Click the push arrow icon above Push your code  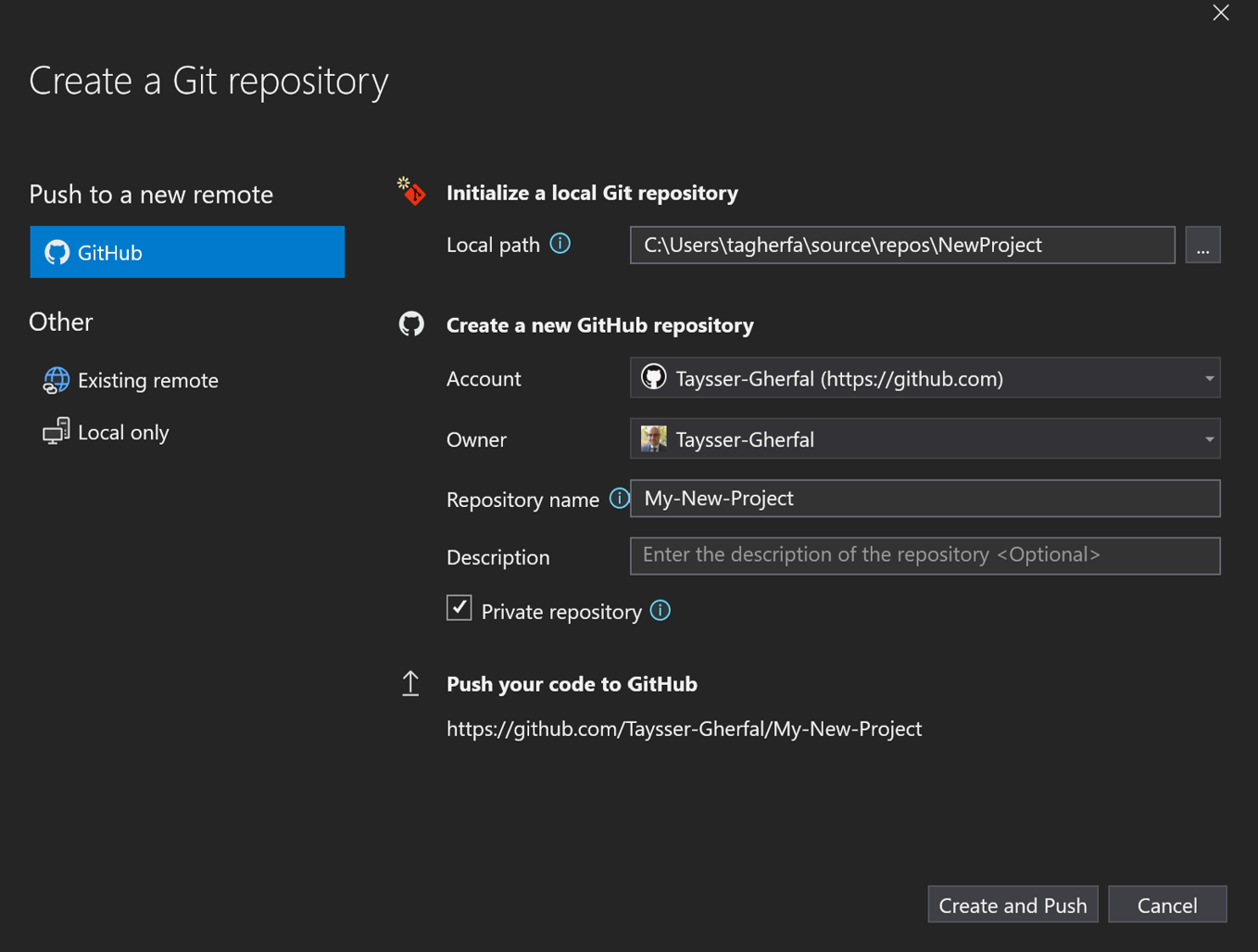410,683
